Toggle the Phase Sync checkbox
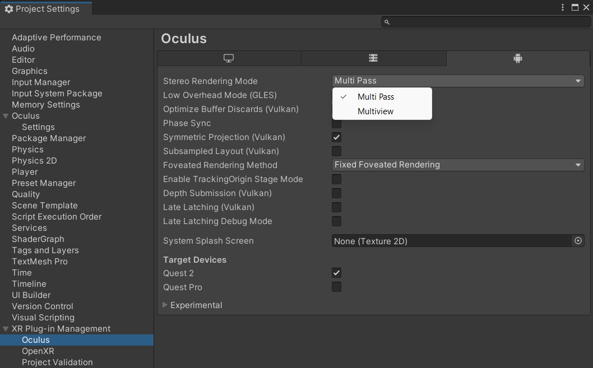593x368 pixels. pos(337,123)
